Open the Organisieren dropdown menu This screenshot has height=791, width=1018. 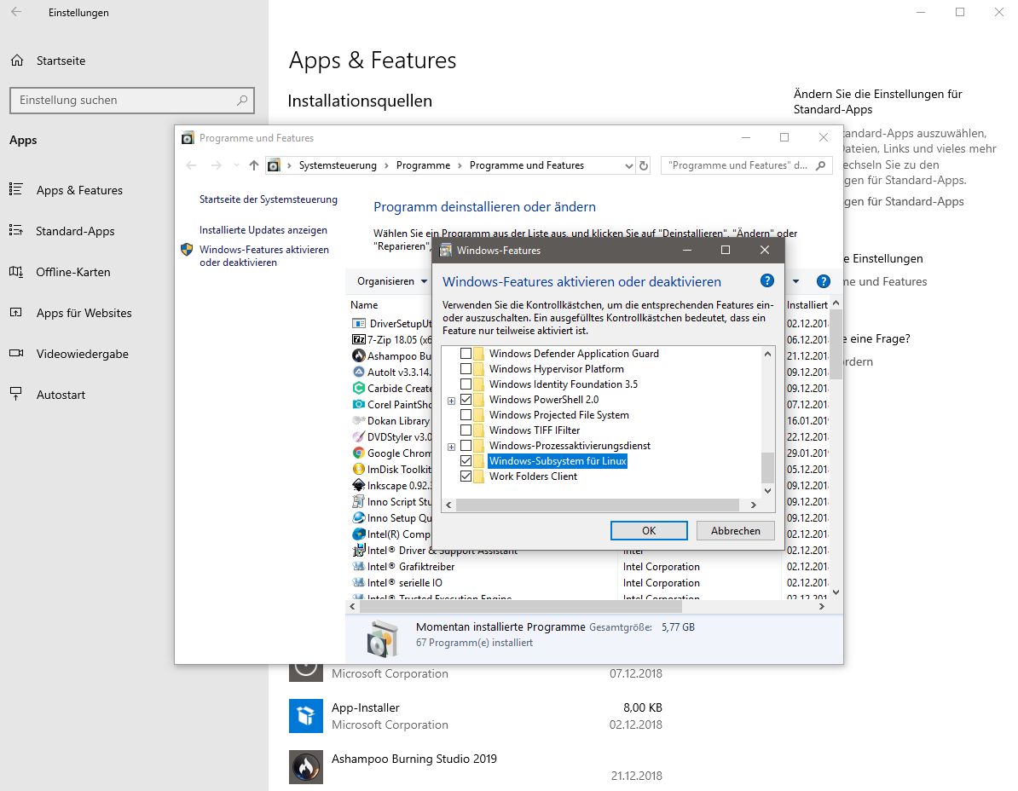392,281
